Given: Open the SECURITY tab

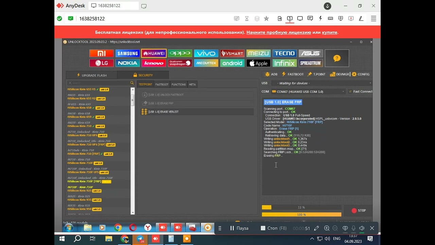Looking at the screenshot, I should coord(143,75).
